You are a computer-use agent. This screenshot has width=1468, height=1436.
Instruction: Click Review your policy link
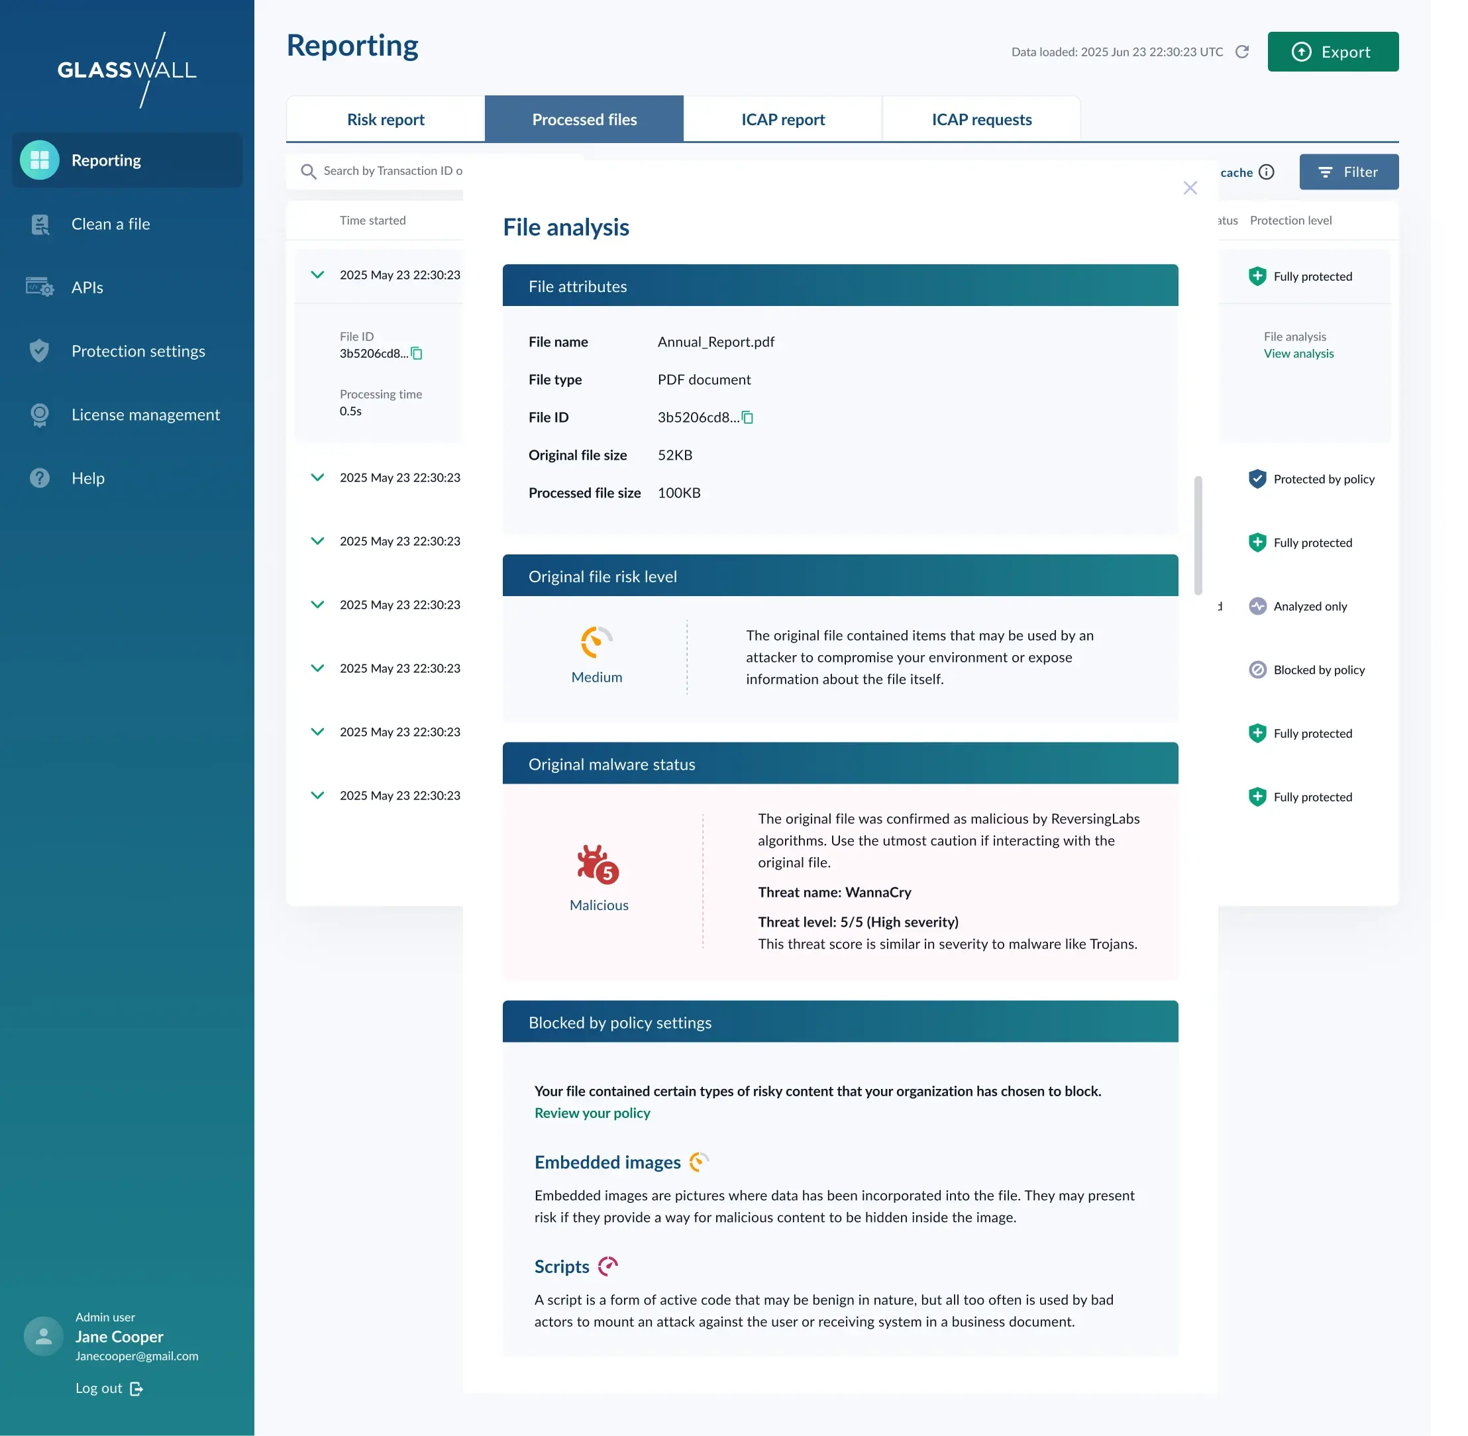592,1113
